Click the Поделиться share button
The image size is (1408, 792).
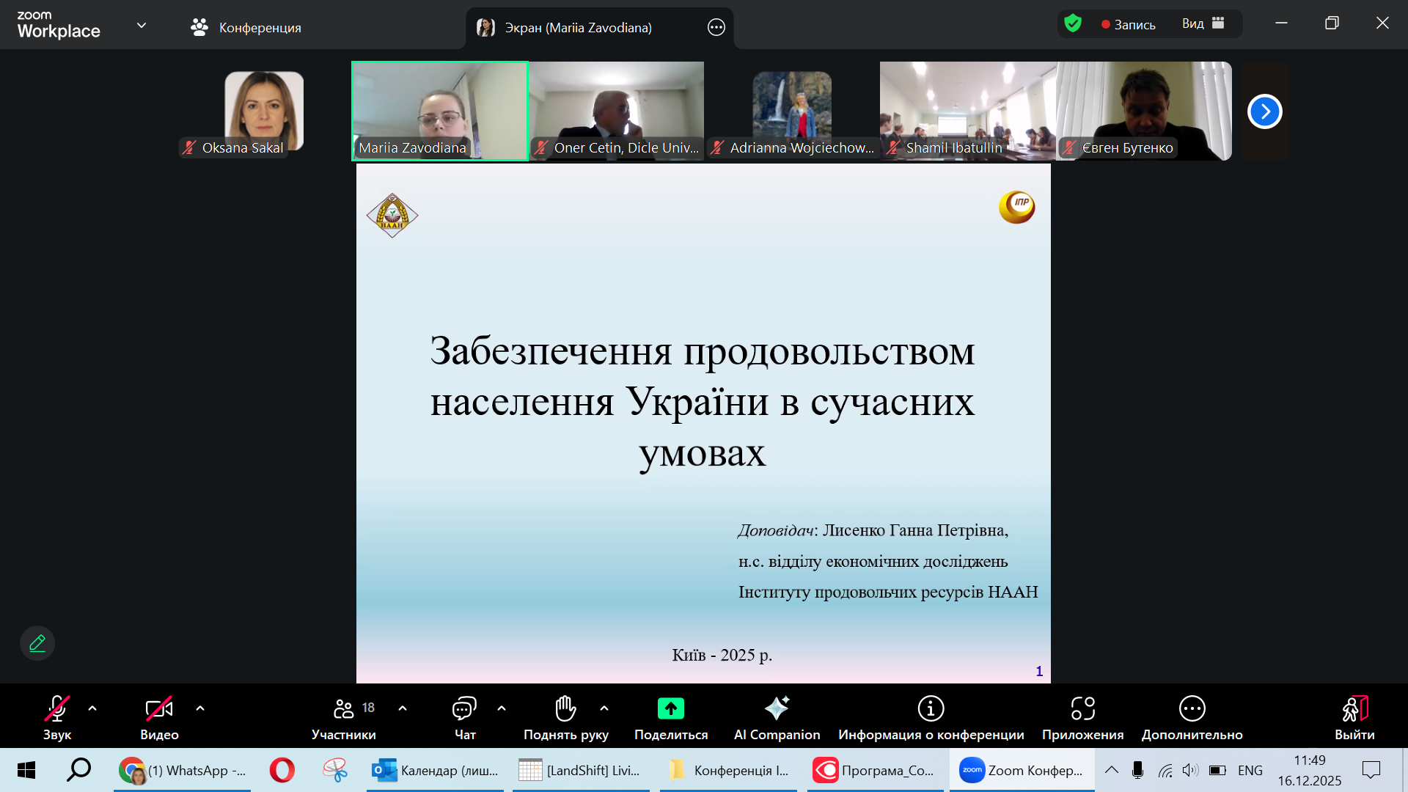(670, 716)
